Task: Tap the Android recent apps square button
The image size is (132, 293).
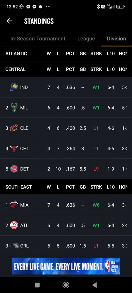Action: click(x=37, y=285)
